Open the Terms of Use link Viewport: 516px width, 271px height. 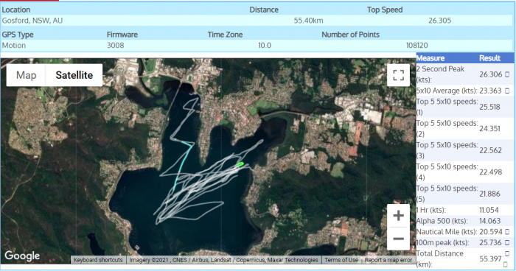[x=341, y=260]
